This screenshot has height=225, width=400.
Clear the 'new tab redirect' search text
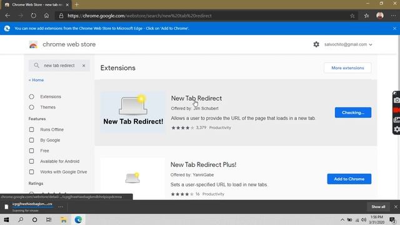pos(84,66)
